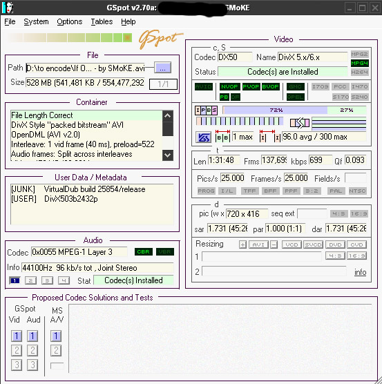
Task: Click the SVCD resizing button
Action: 314,244
